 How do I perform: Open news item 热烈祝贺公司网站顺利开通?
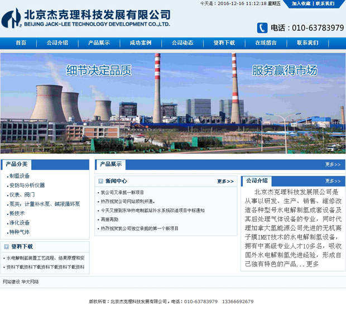[128, 202]
